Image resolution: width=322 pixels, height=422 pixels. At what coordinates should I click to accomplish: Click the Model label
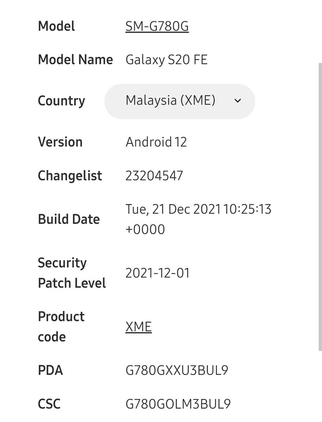57,26
